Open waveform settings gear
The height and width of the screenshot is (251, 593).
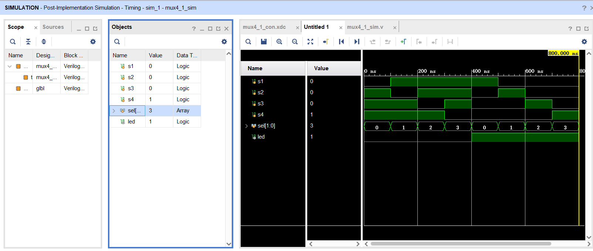pos(584,42)
